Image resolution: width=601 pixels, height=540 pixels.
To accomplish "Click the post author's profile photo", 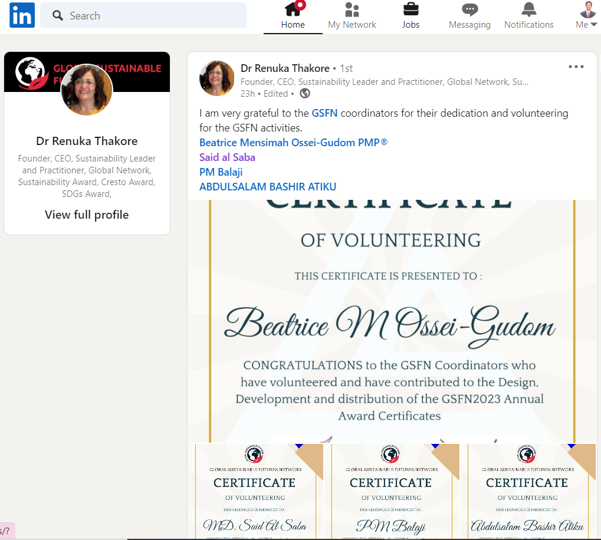I will [216, 78].
